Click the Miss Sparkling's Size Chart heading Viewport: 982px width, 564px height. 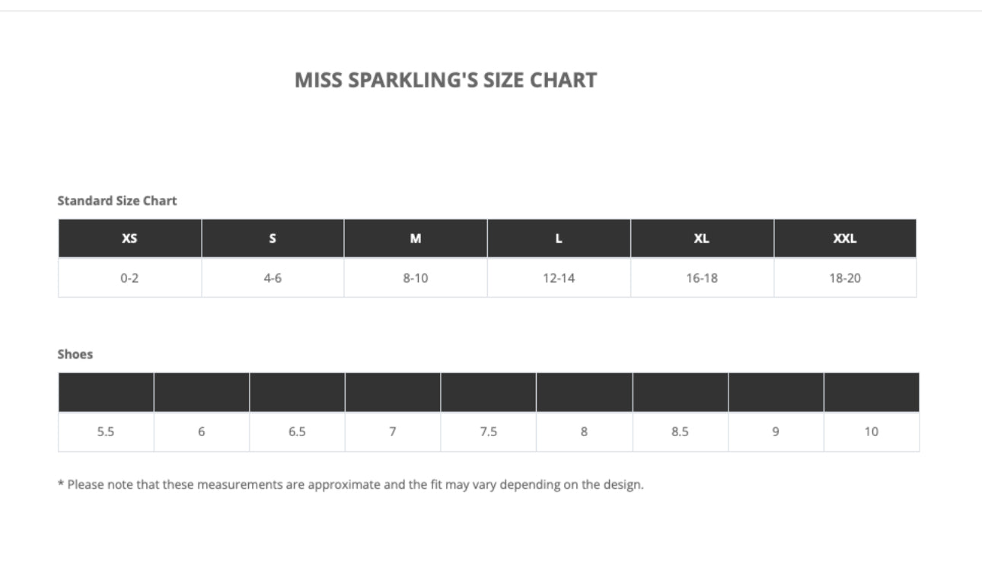445,81
